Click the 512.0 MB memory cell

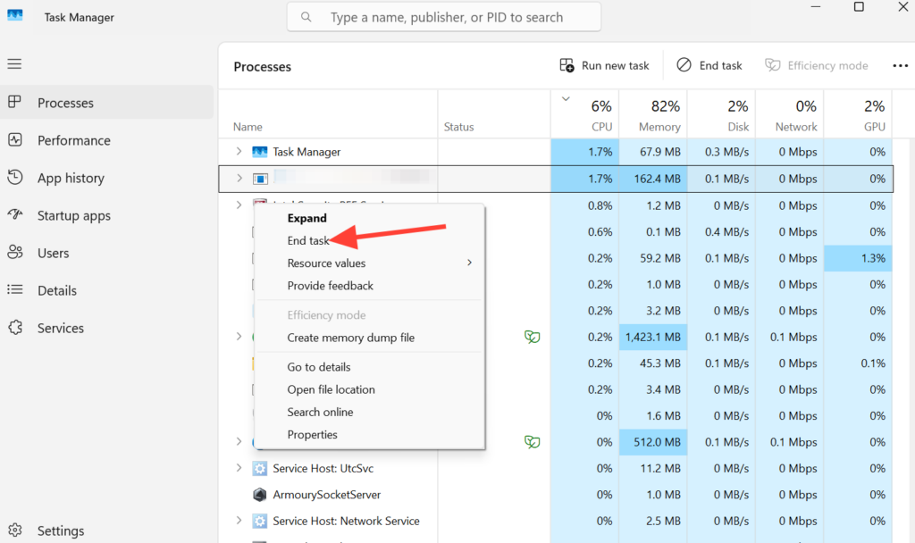click(x=653, y=442)
